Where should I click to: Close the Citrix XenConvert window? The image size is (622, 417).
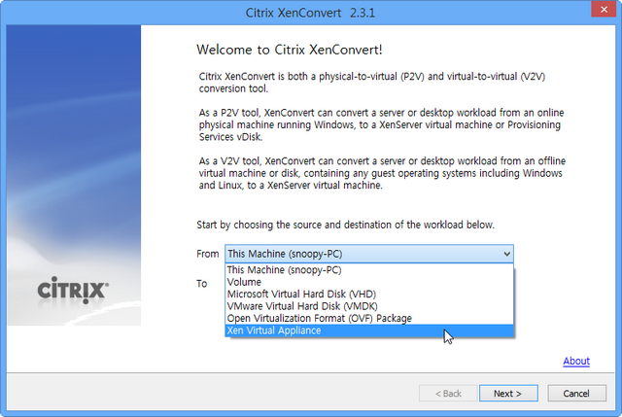(604, 9)
